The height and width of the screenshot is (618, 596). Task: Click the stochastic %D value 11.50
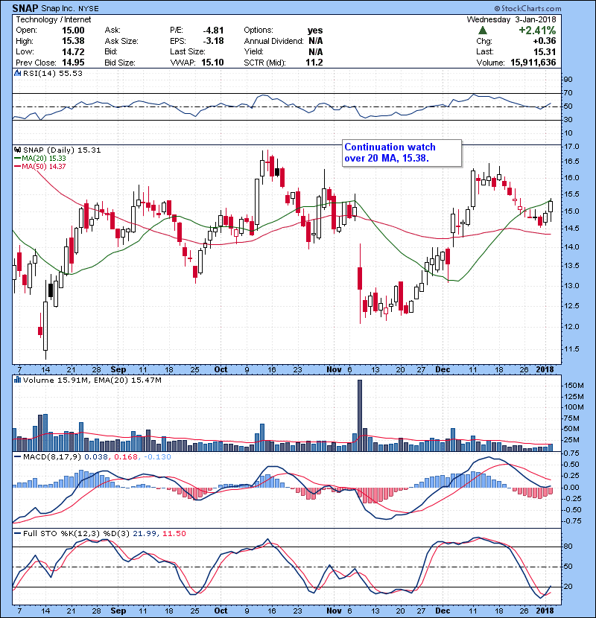coord(174,534)
